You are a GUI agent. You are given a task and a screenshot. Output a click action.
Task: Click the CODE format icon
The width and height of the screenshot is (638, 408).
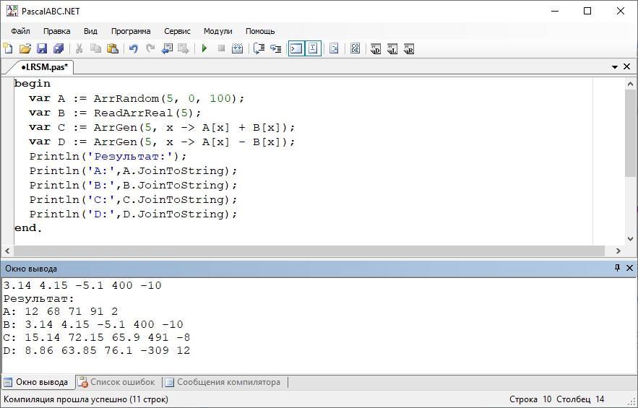click(355, 48)
